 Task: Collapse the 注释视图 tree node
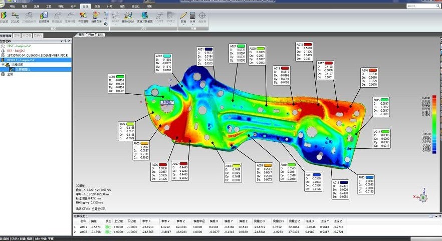(x=3, y=65)
